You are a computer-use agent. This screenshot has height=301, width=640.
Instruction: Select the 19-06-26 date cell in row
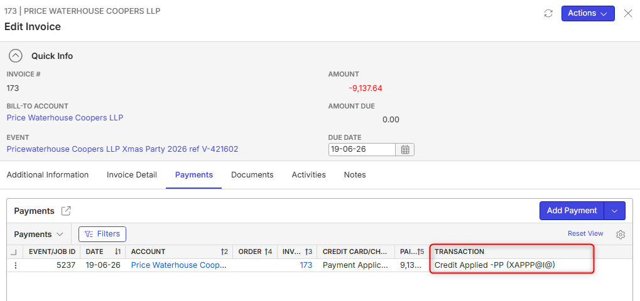(x=103, y=265)
